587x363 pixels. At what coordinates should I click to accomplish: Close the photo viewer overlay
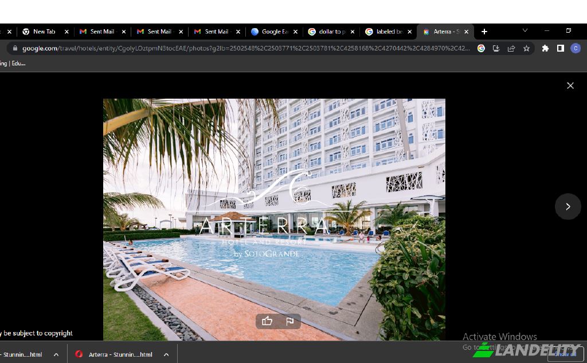pyautogui.click(x=570, y=85)
